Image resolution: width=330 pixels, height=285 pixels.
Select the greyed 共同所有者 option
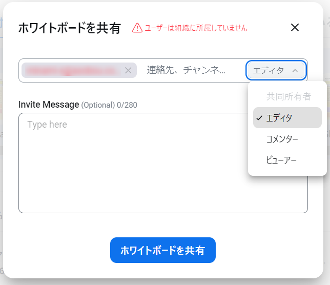pos(287,96)
